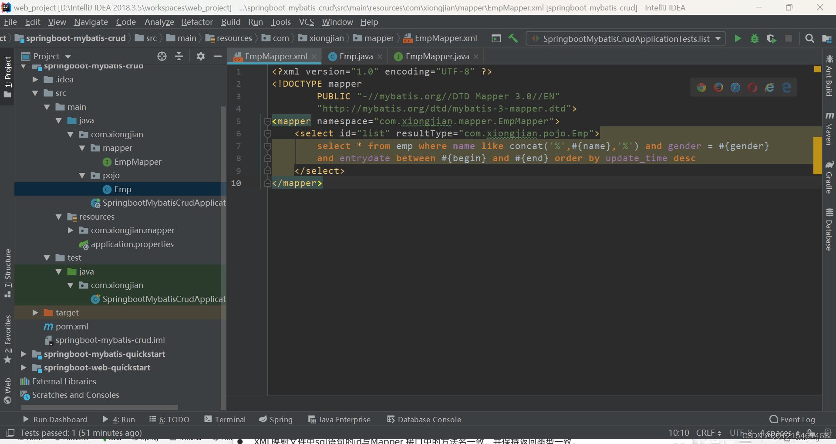Expand com.xiongjian.mapper resources folder
This screenshot has width=836, height=444.
71,230
